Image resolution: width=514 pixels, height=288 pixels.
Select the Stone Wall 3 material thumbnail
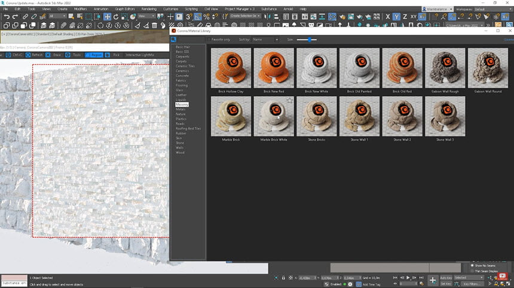[x=445, y=116]
